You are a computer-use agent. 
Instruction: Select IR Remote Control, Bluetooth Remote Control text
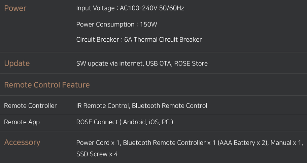coord(142,106)
